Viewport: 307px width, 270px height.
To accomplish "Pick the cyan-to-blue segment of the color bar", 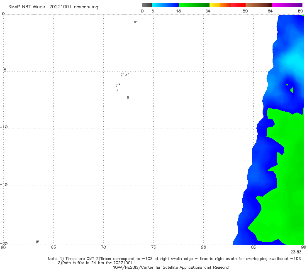I will [166, 5].
